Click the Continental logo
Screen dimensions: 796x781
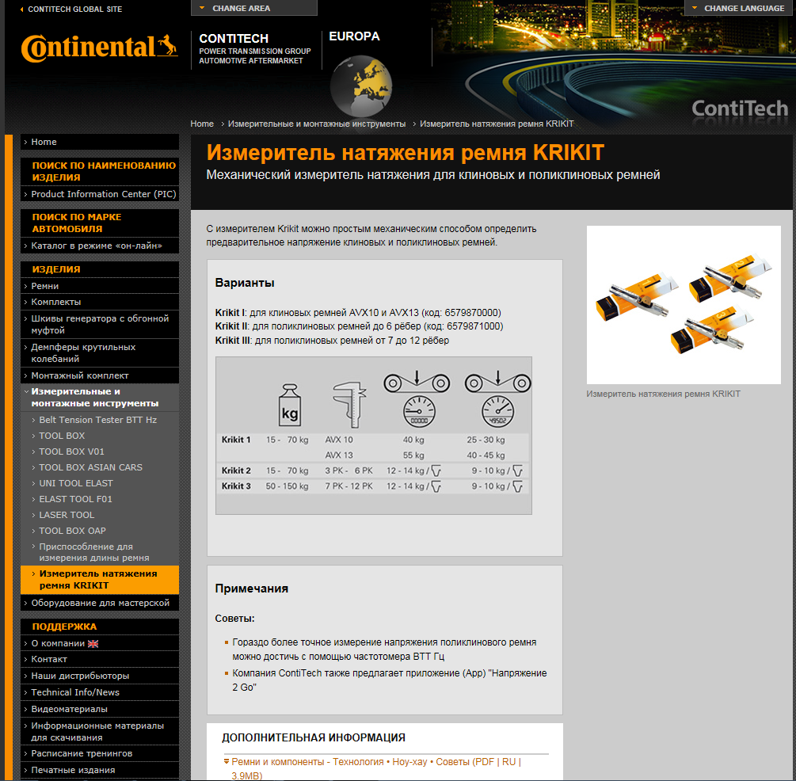pyautogui.click(x=99, y=48)
